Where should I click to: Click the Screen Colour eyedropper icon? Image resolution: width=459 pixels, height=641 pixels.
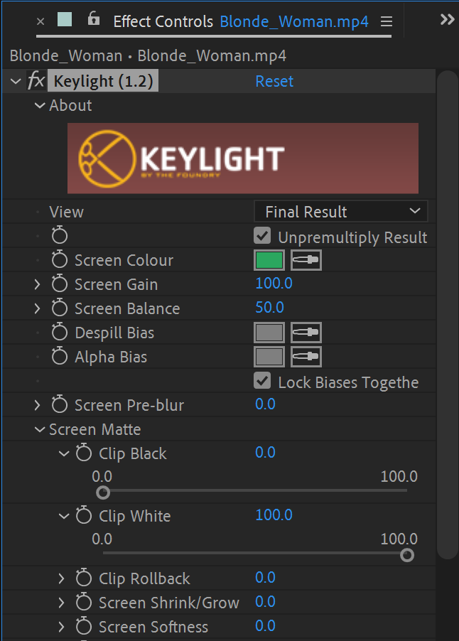pyautogui.click(x=306, y=260)
